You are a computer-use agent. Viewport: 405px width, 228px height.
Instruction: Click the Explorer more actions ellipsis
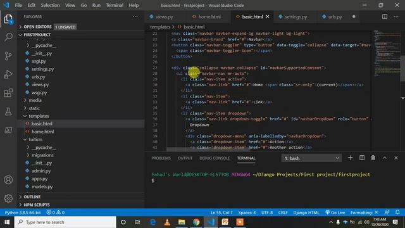(x=135, y=16)
